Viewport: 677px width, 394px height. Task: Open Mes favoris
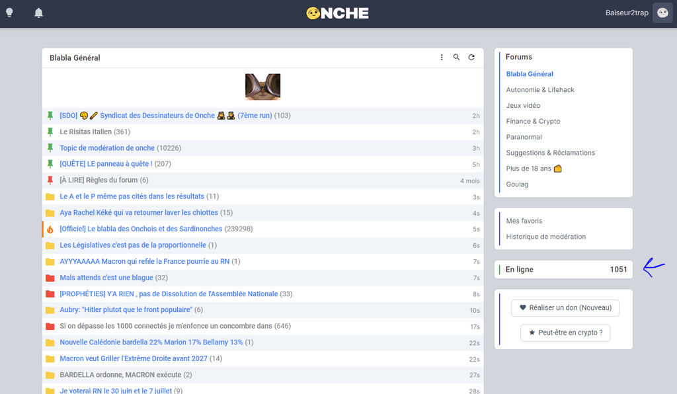click(x=524, y=221)
